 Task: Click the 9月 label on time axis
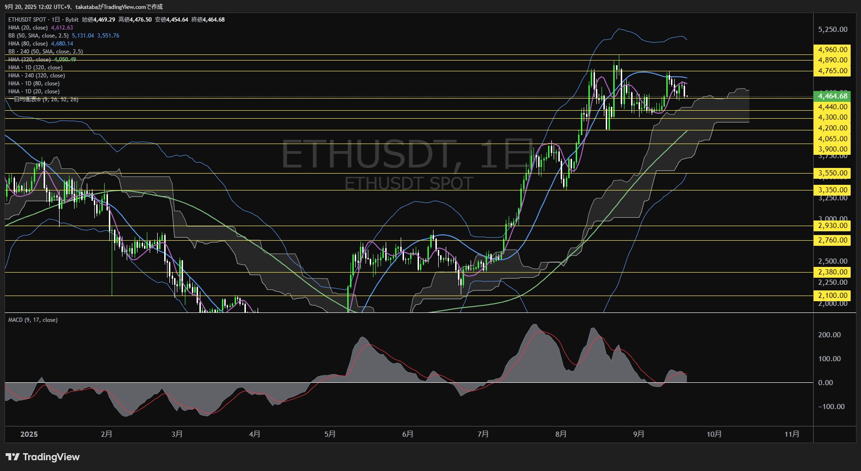[x=639, y=434]
